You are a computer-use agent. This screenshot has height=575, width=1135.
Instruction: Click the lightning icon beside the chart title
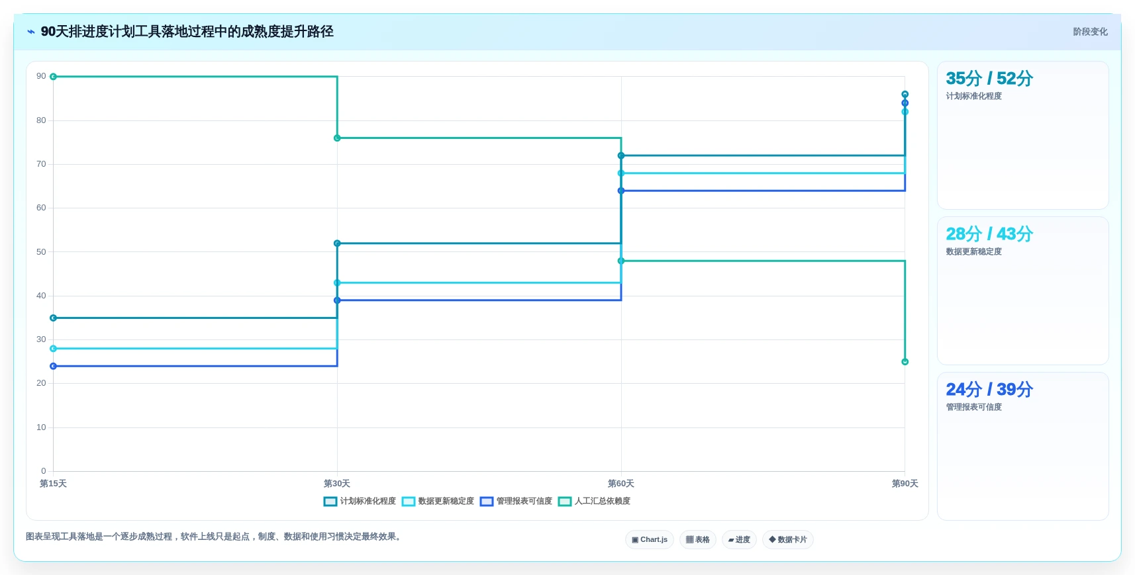point(30,32)
